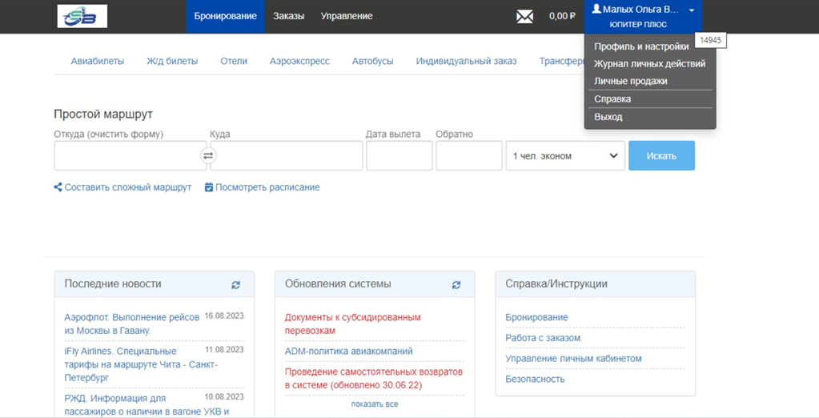Open Составить сложный маршрут link
This screenshot has height=418, width=819.
(122, 187)
